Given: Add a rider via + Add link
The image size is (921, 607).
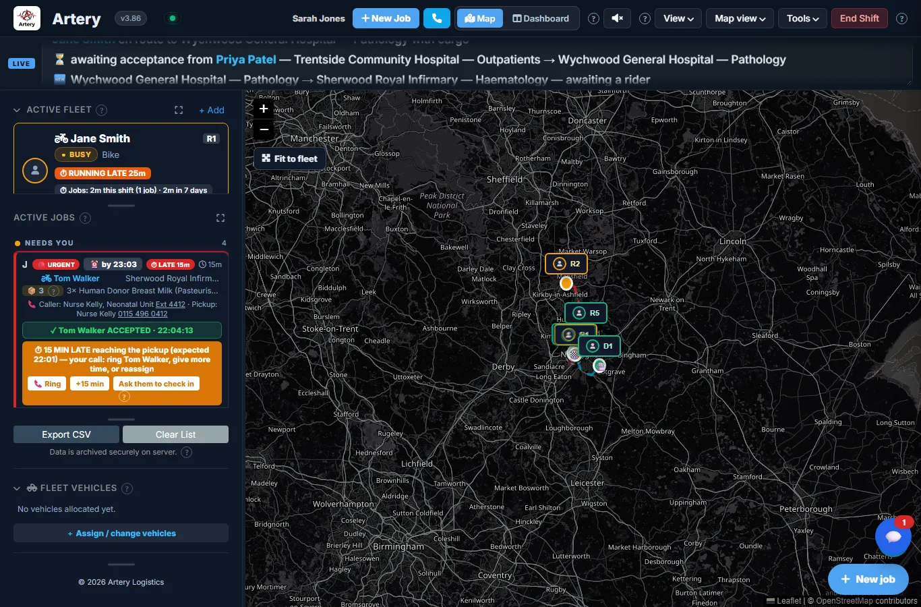Looking at the screenshot, I should [x=212, y=110].
